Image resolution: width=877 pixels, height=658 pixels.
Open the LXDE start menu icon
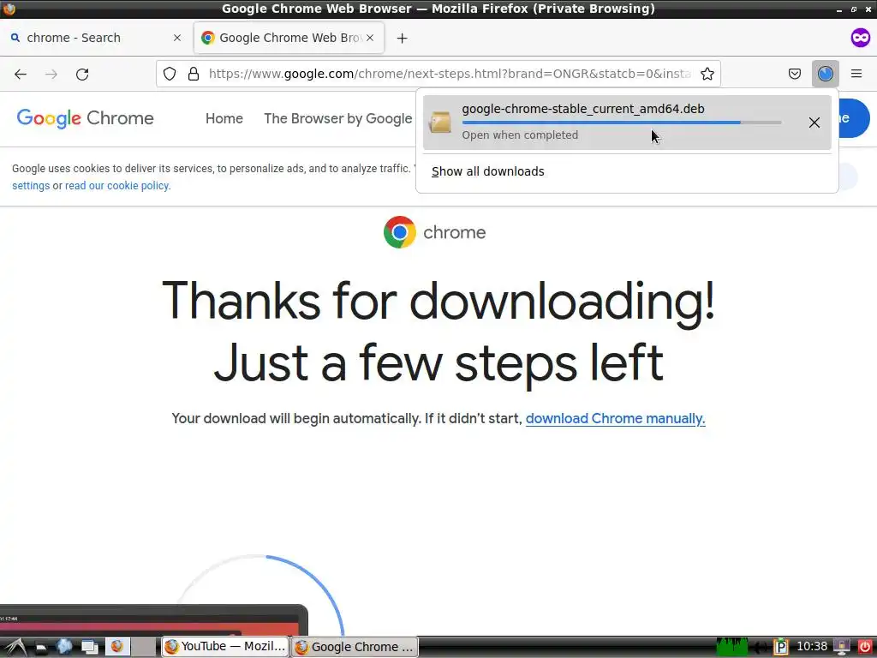pyautogui.click(x=15, y=647)
